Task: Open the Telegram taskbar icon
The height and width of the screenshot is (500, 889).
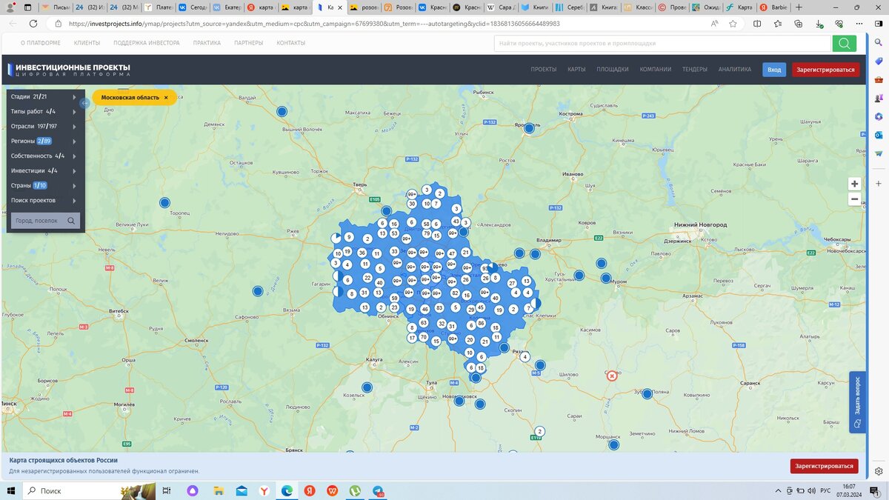Action: point(379,490)
